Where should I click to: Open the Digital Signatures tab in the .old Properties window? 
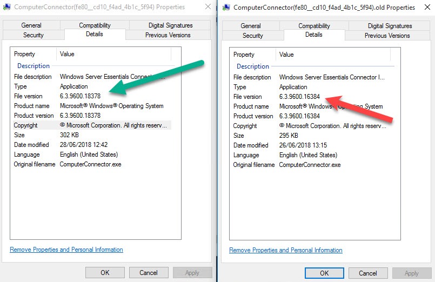click(x=390, y=25)
